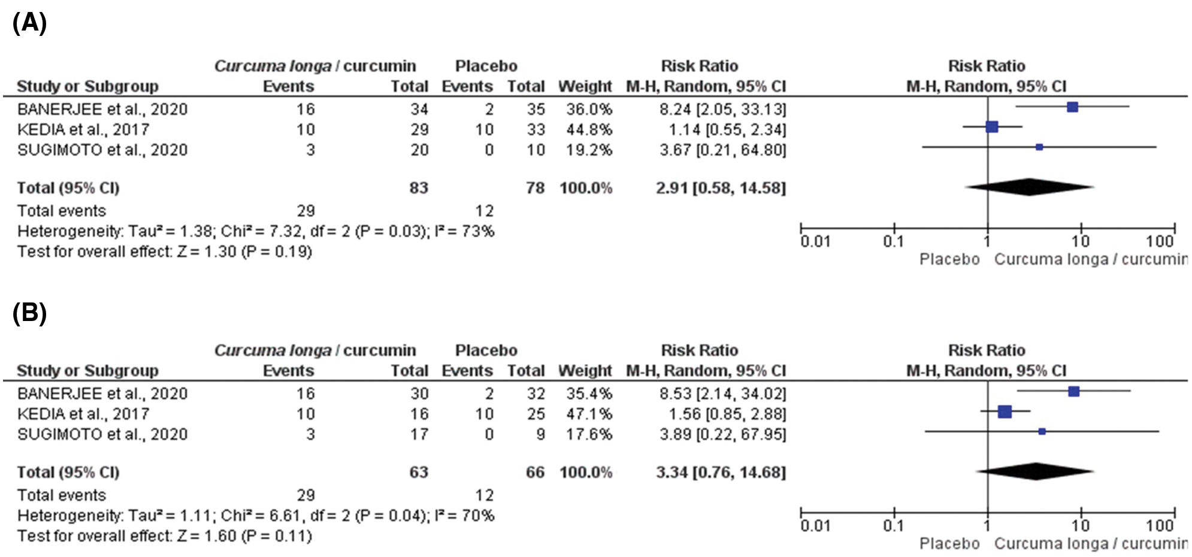Click the KEDIA blue square in panel B plot

[1005, 411]
